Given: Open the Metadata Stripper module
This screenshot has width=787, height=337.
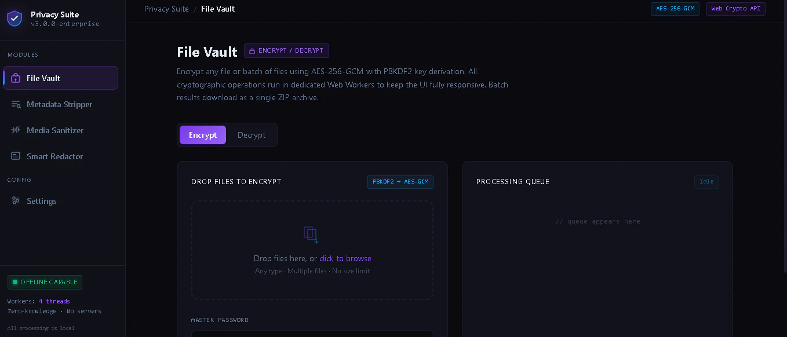Looking at the screenshot, I should point(61,104).
